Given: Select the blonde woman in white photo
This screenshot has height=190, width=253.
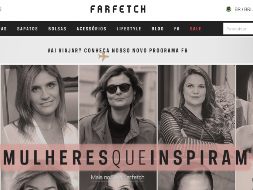Looking at the screenshot, I should 40,104.
